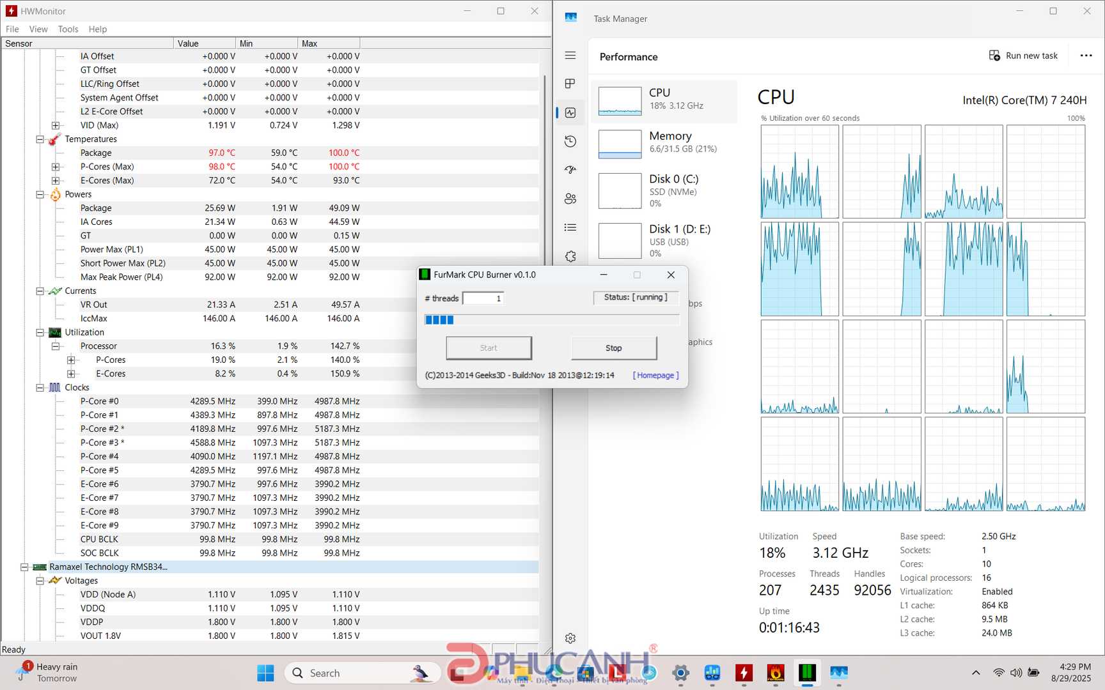1105x690 pixels.
Task: Click the Utilization graph icon in HWMonitor
Action: tap(56, 332)
